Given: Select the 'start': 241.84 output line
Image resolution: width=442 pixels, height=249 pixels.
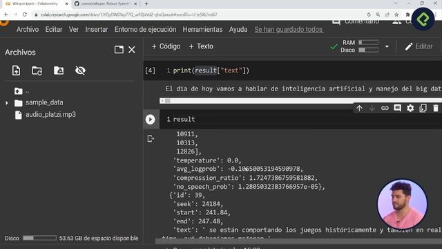Looking at the screenshot, I should pos(202,212).
